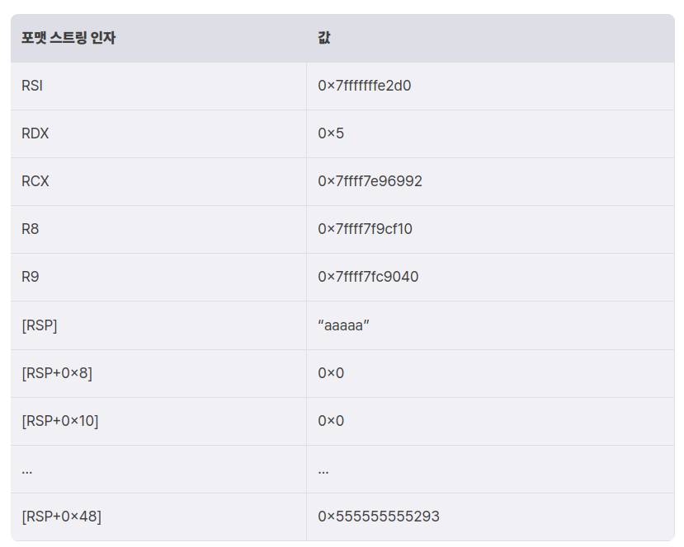
Task: Select the RDX cell
Action: click(x=35, y=133)
